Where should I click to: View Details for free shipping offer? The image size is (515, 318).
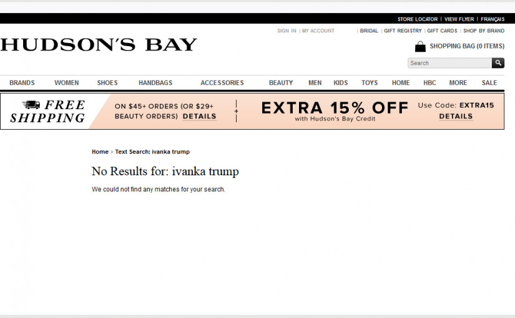[199, 117]
